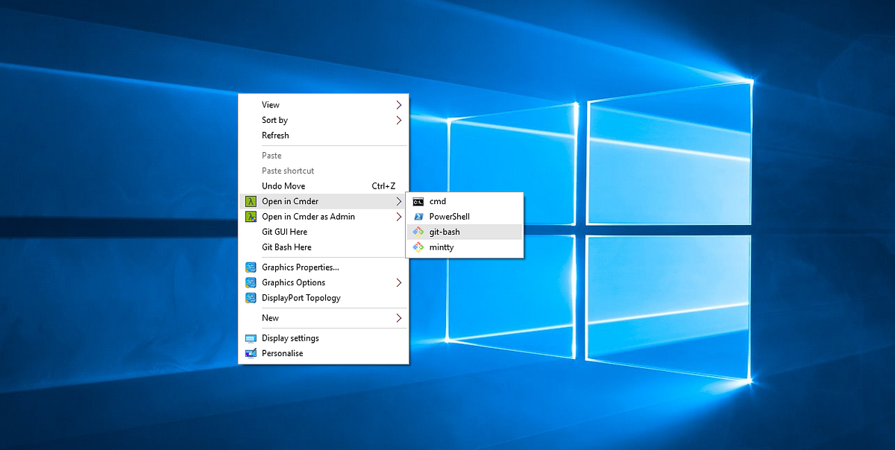Expand the View submenu arrow
This screenshot has height=450, width=895.
pos(400,105)
